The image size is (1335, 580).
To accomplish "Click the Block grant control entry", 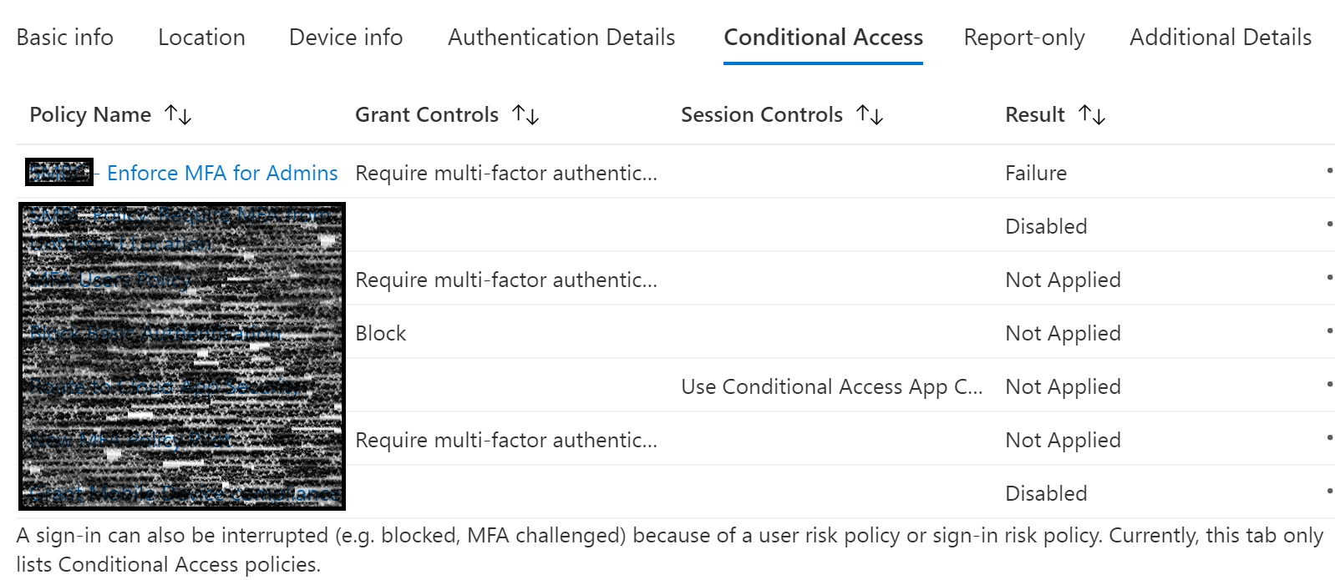I will (x=381, y=333).
